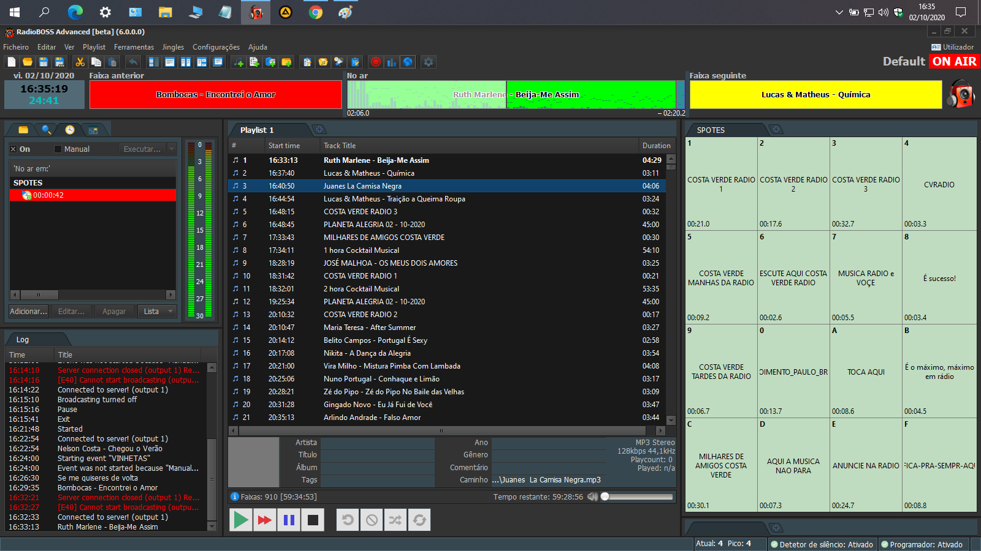Trigger the COSTA VERDE RADIO 1 spot cell

(x=721, y=184)
